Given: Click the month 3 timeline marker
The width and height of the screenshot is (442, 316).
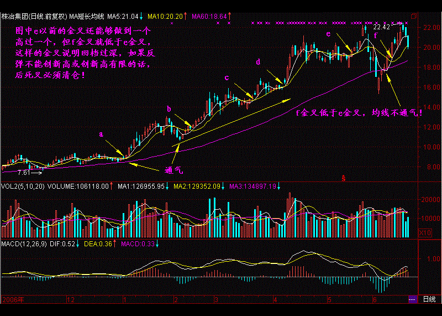Looking at the screenshot, I should (x=216, y=299).
